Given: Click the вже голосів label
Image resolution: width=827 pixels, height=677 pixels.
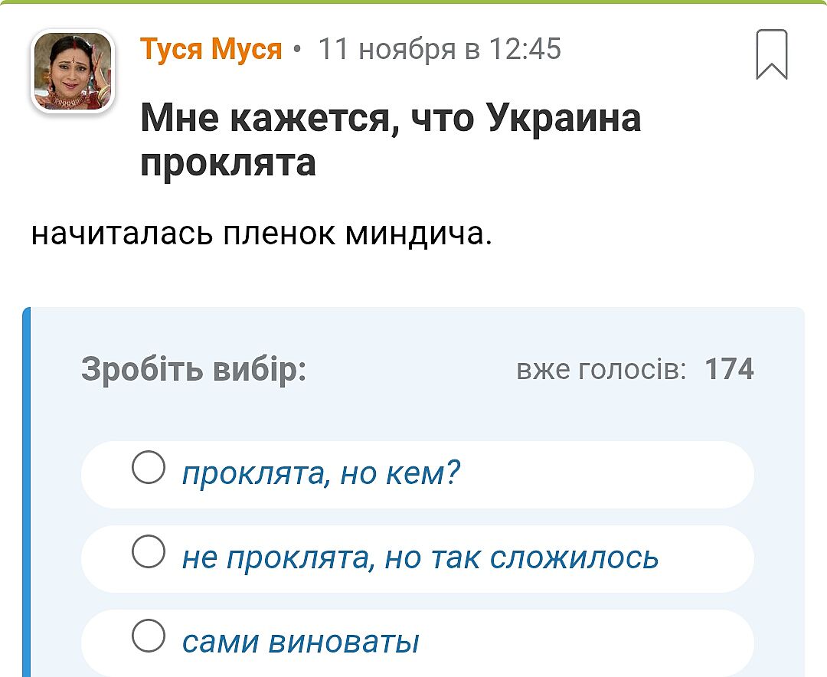Looking at the screenshot, I should click(x=601, y=371).
